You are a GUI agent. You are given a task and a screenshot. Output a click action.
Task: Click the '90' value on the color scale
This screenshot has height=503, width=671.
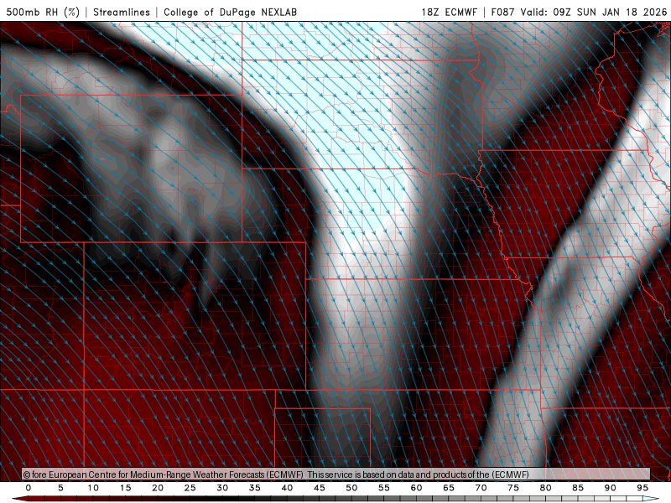point(610,488)
